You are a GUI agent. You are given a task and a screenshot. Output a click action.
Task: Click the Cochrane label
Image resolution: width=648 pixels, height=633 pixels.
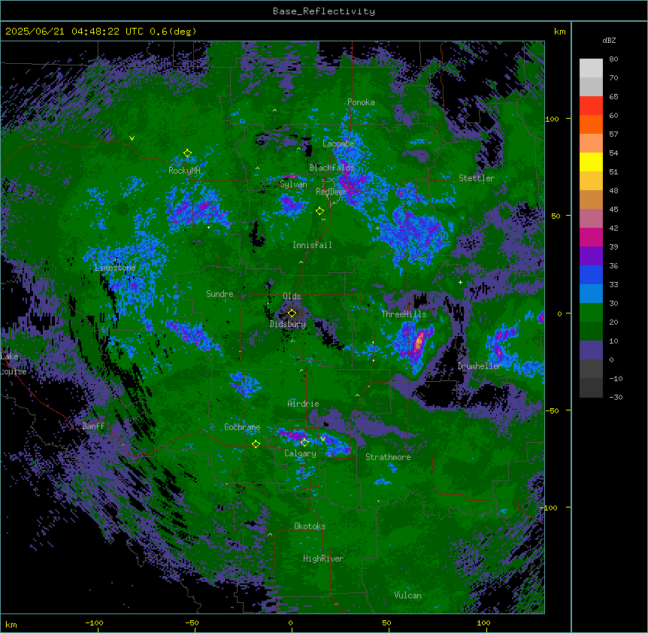click(242, 427)
